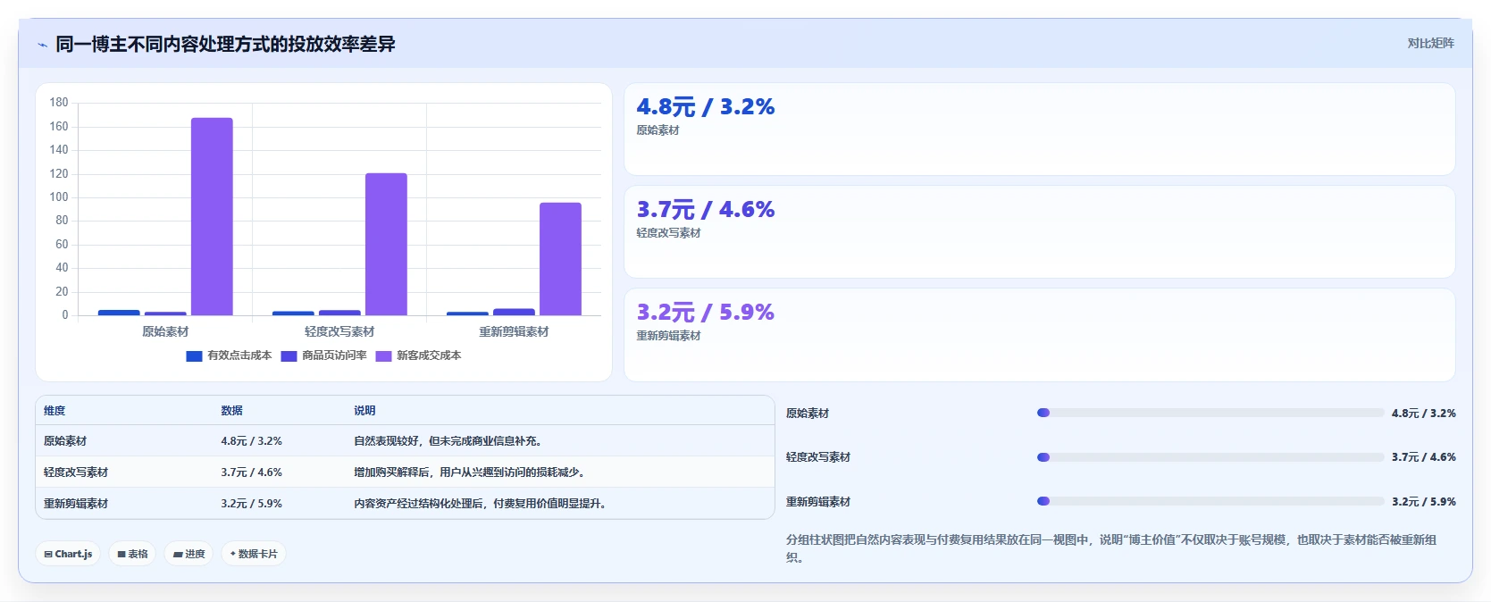The image size is (1491, 602).
Task: Click the square icon inside the 表格 chip
Action: click(x=121, y=555)
